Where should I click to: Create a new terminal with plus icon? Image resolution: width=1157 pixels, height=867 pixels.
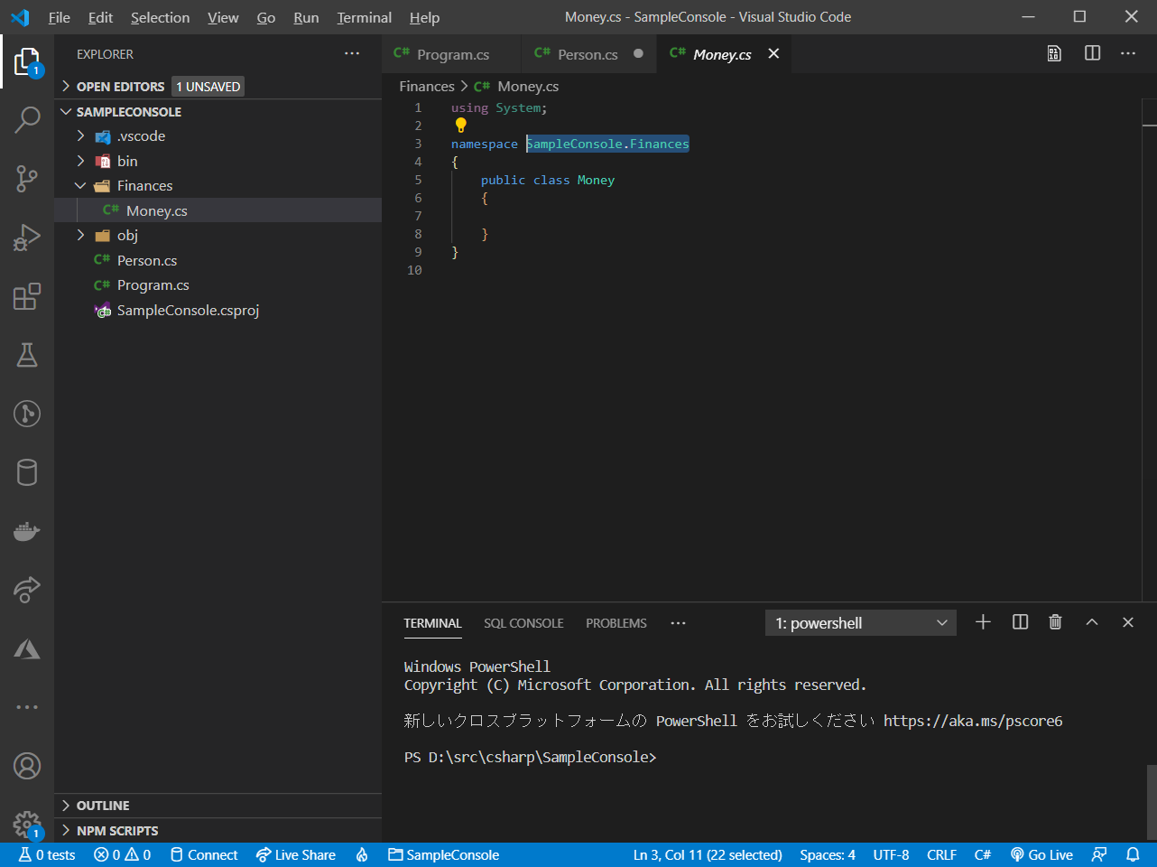tap(983, 622)
